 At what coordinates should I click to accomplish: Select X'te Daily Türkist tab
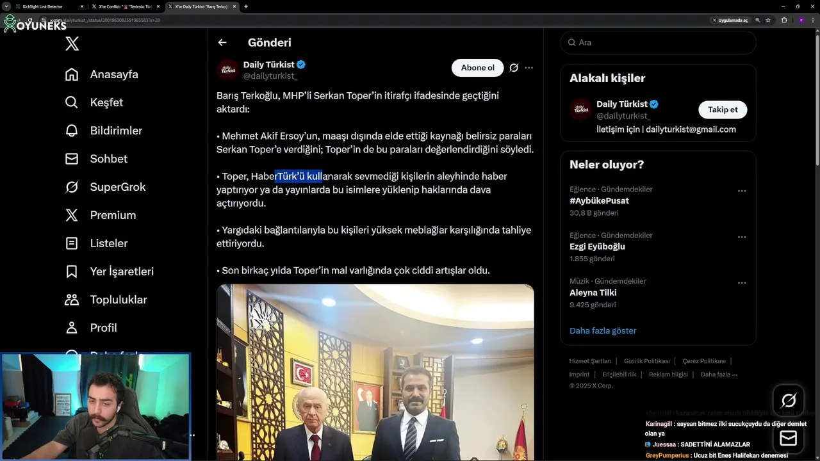(201, 6)
